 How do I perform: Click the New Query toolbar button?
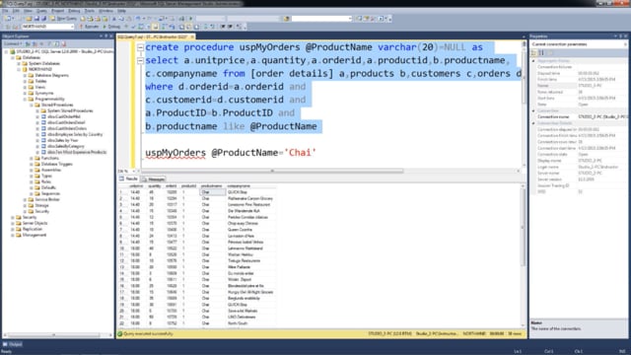(63, 19)
